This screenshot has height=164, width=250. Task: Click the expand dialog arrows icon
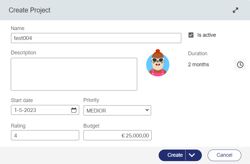[x=235, y=10]
